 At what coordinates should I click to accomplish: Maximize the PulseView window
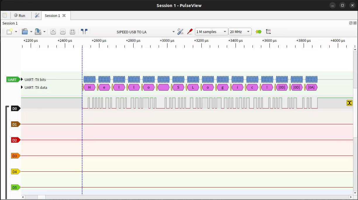[343, 5]
